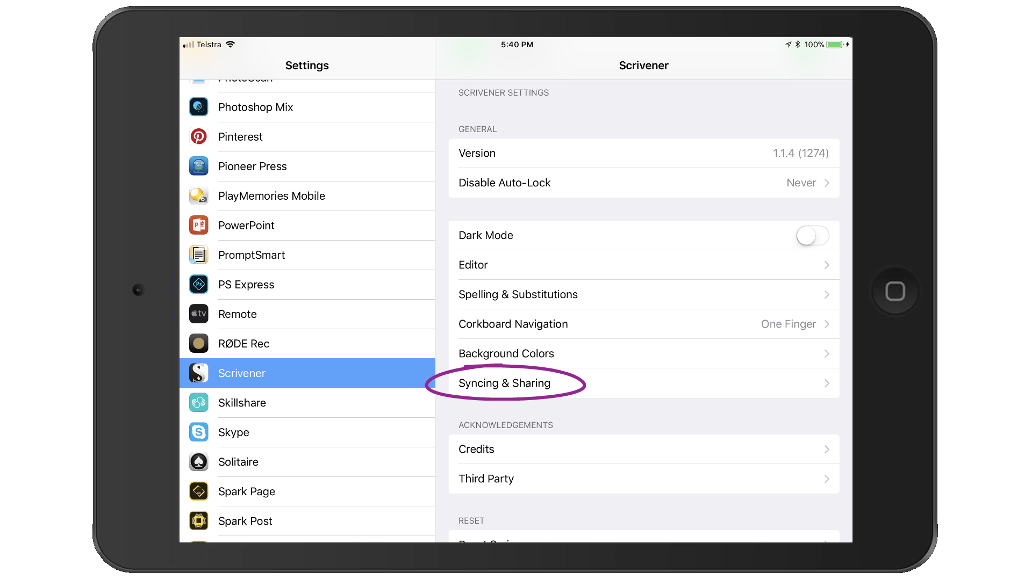Select Spark Page row
Screen dimensions: 1032x580
pyautogui.click(x=307, y=491)
